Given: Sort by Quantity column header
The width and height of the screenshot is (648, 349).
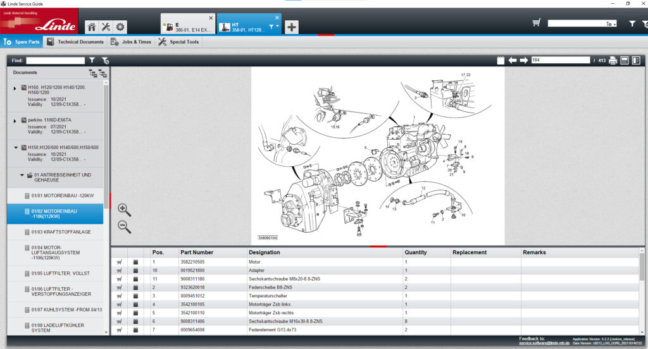Looking at the screenshot, I should pyautogui.click(x=427, y=252).
